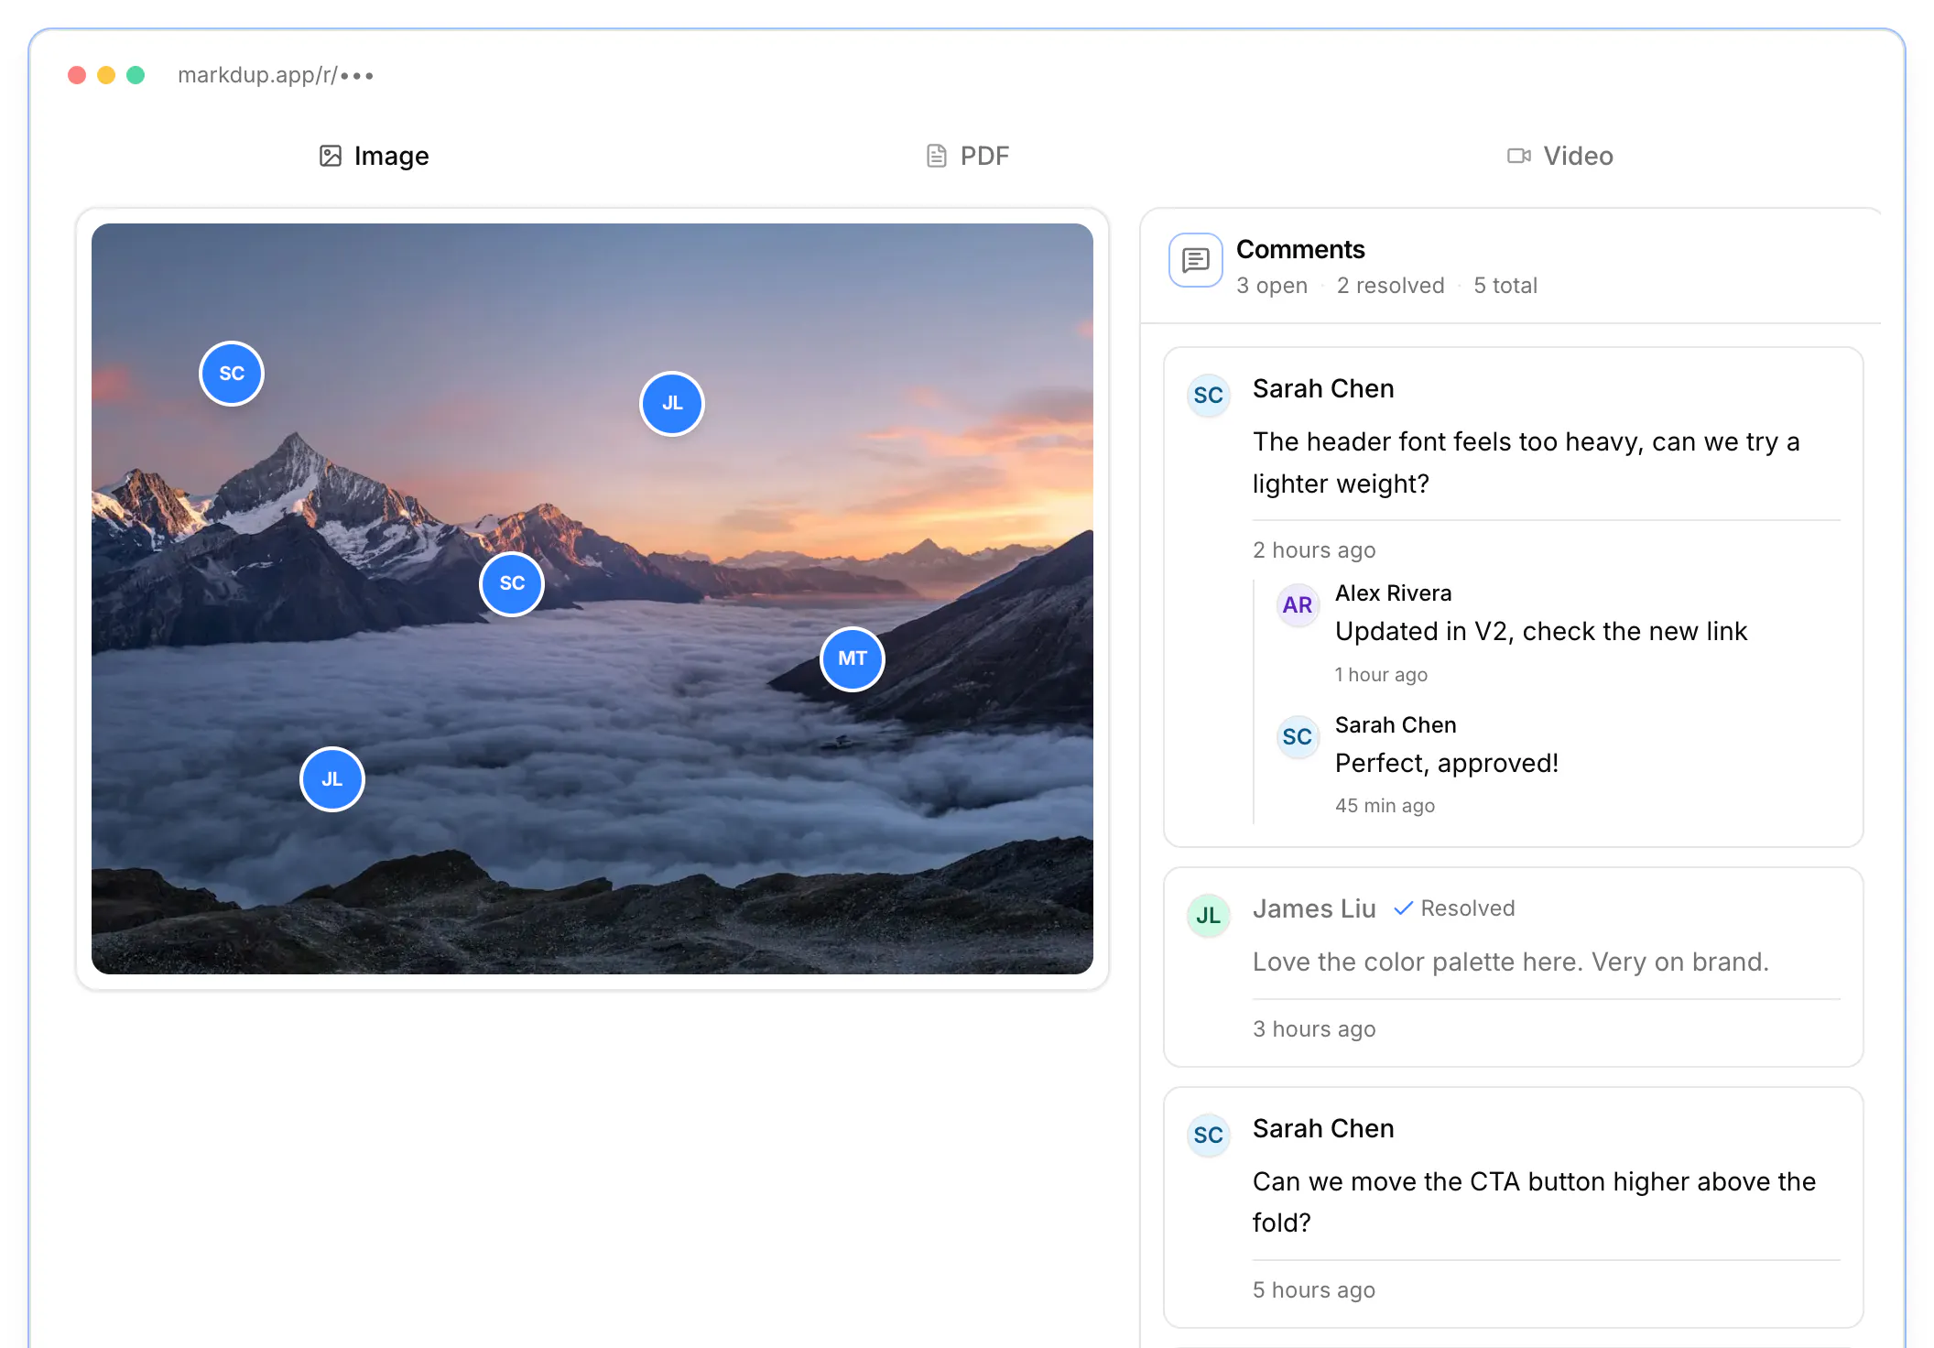This screenshot has height=1348, width=1934.
Task: Click the '5 hours ago' timestamp
Action: [x=1314, y=1290]
